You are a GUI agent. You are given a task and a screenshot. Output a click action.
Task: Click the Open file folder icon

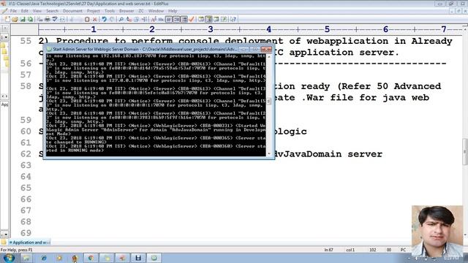(x=15, y=20)
